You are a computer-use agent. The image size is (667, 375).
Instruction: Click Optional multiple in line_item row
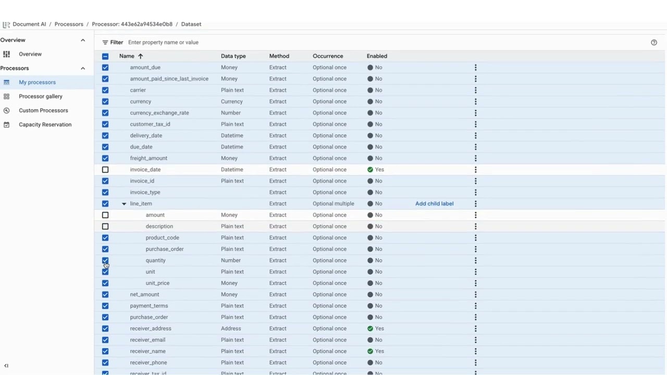point(333,204)
